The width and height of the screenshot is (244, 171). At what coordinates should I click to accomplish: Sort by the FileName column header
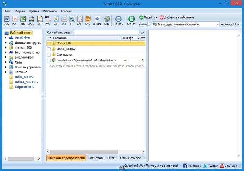tap(84, 38)
